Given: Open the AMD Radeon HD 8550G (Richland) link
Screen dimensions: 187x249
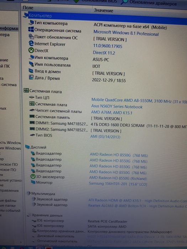Looking at the screenshot, I should [118, 178].
